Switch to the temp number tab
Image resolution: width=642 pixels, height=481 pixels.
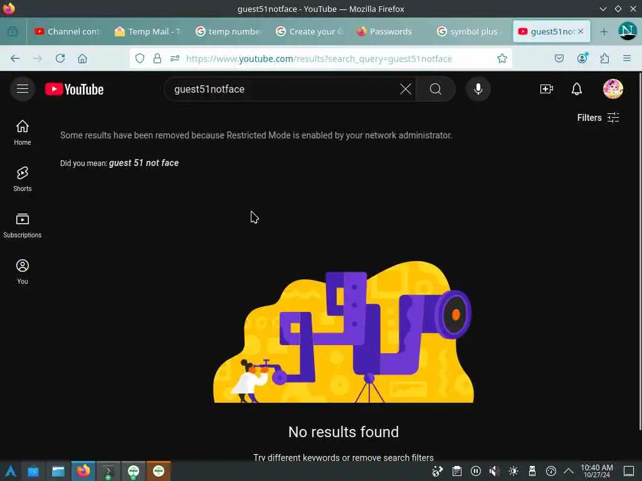(x=228, y=31)
